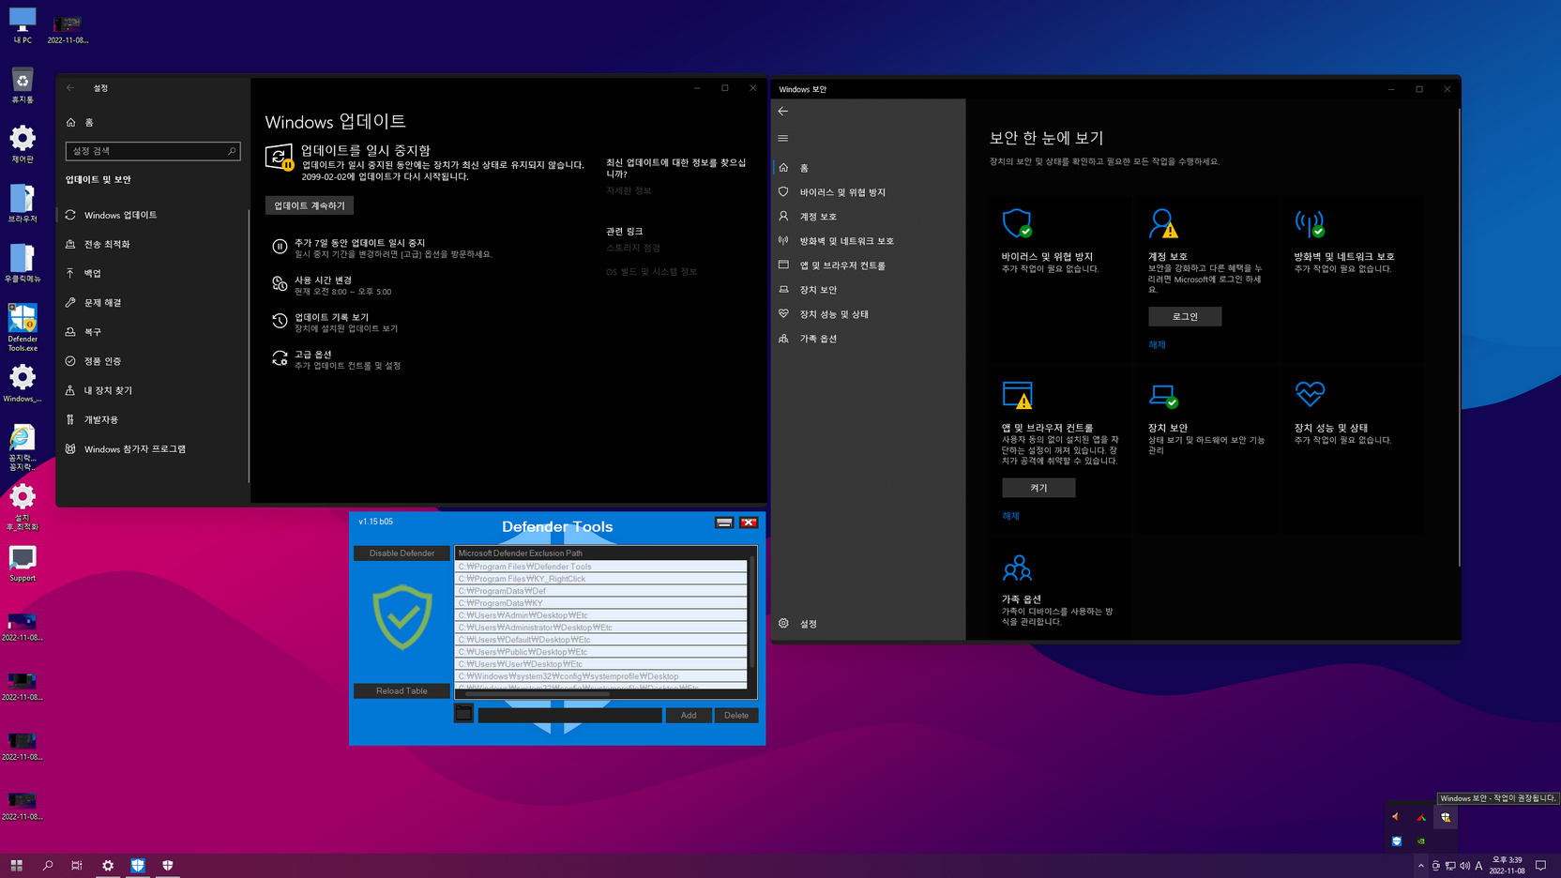Click the Windows Start button
The image size is (1561, 878).
tap(16, 865)
